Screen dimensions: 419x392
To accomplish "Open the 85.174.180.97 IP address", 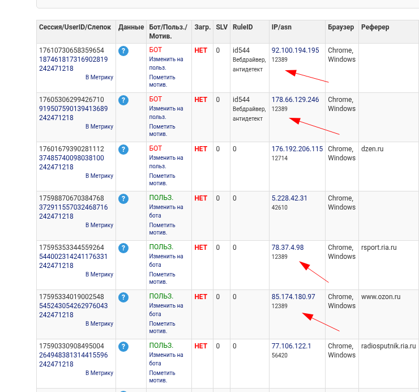I will tap(293, 297).
